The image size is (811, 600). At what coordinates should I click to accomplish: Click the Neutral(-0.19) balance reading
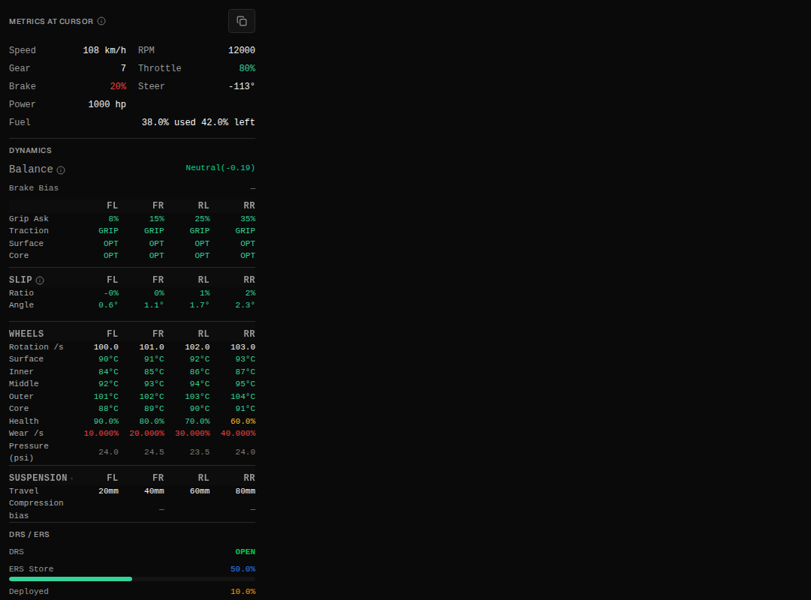click(x=220, y=168)
